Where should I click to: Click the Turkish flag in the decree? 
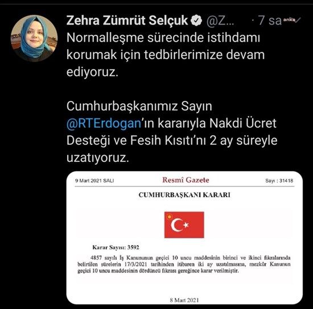184,225
